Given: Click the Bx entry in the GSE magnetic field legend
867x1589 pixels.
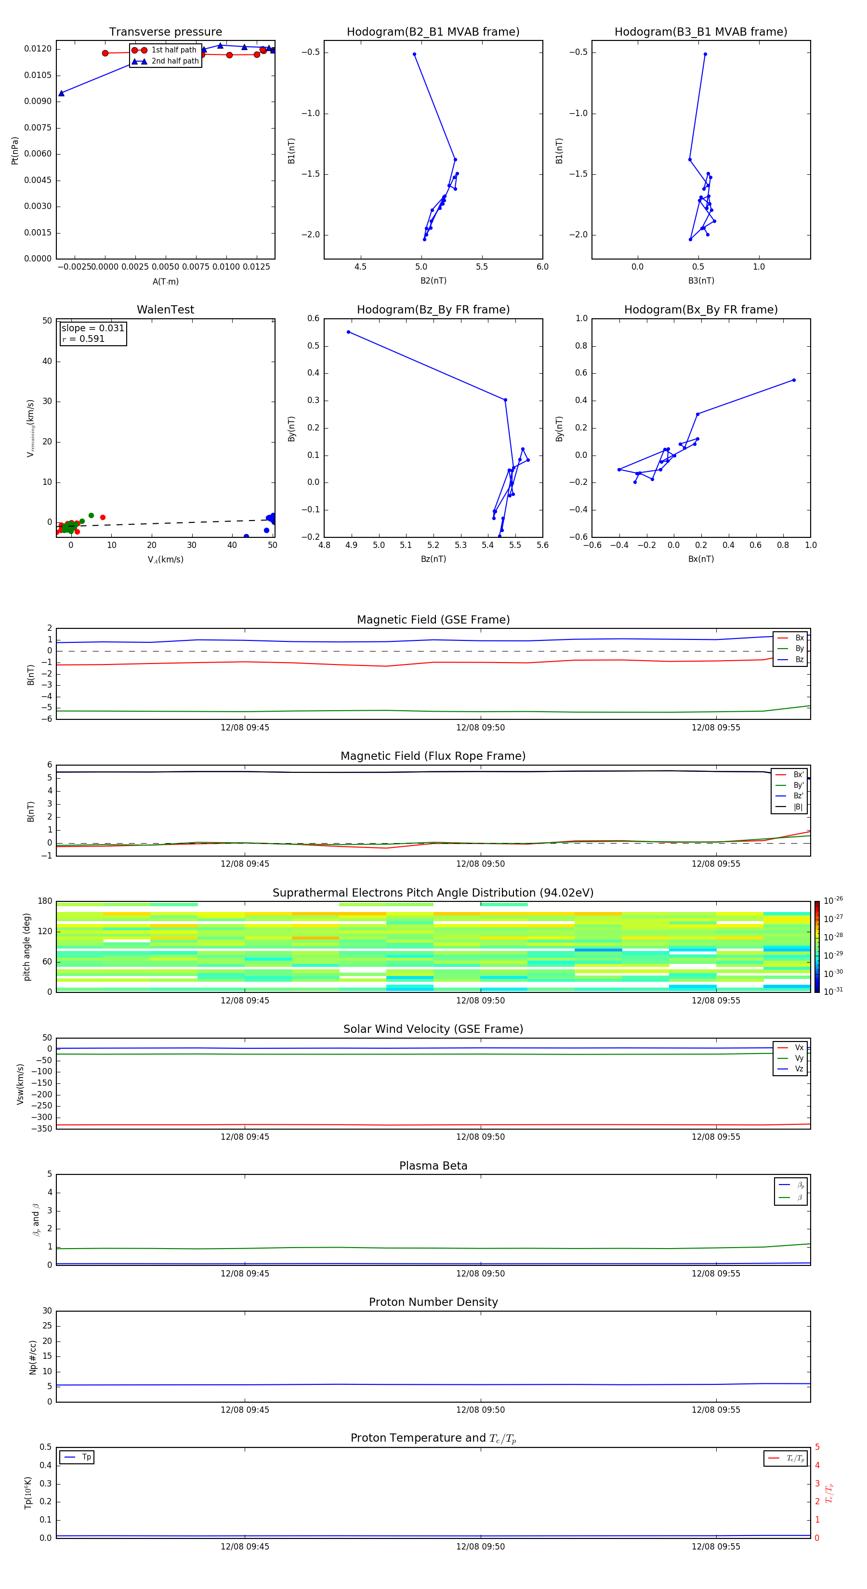Looking at the screenshot, I should point(790,638).
